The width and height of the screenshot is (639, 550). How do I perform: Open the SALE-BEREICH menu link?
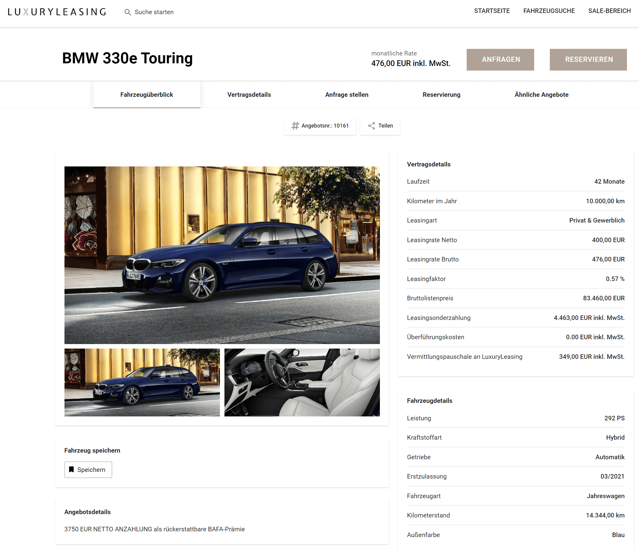609,11
